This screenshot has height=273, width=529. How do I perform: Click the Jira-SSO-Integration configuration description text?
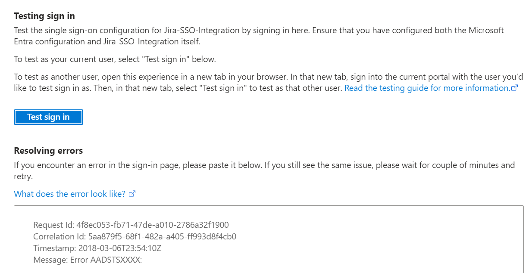click(x=259, y=36)
